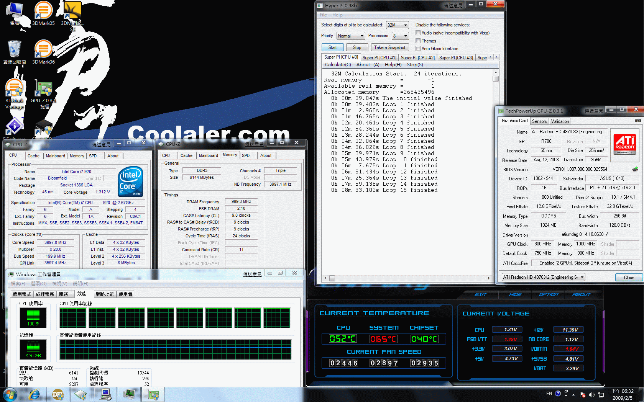Open the Computer desktop icon

[15, 13]
